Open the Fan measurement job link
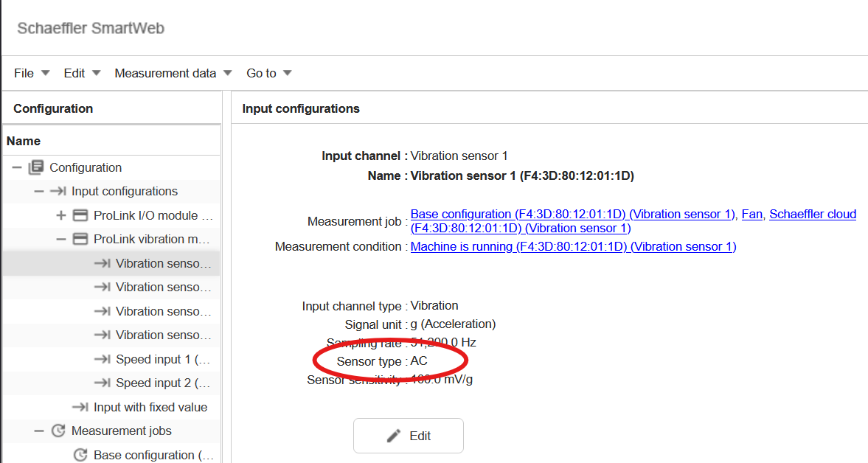The width and height of the screenshot is (868, 463). [751, 214]
